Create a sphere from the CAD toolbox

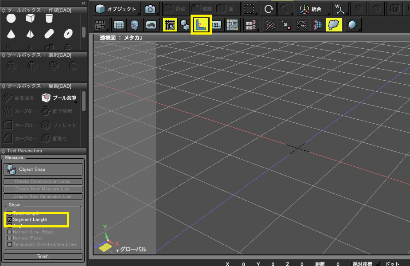tap(11, 18)
